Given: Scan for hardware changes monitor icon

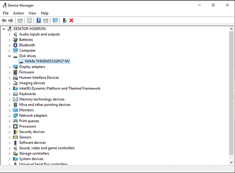Looking at the screenshot, I should click(55, 20).
